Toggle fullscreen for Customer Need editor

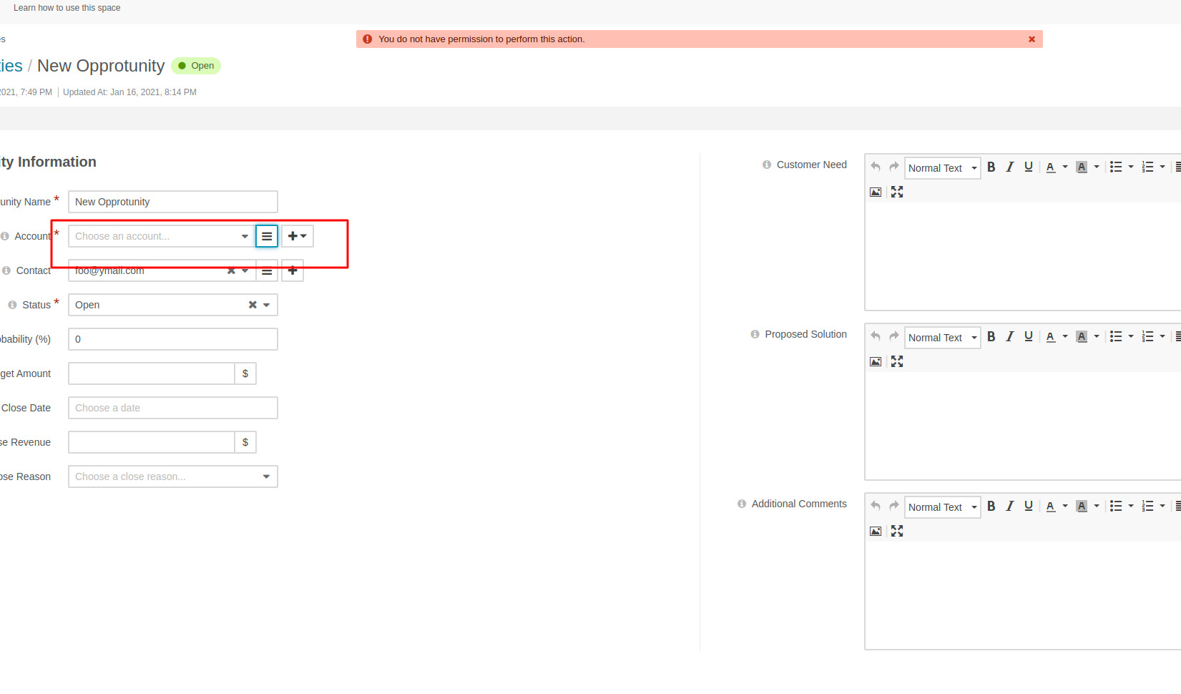[897, 192]
